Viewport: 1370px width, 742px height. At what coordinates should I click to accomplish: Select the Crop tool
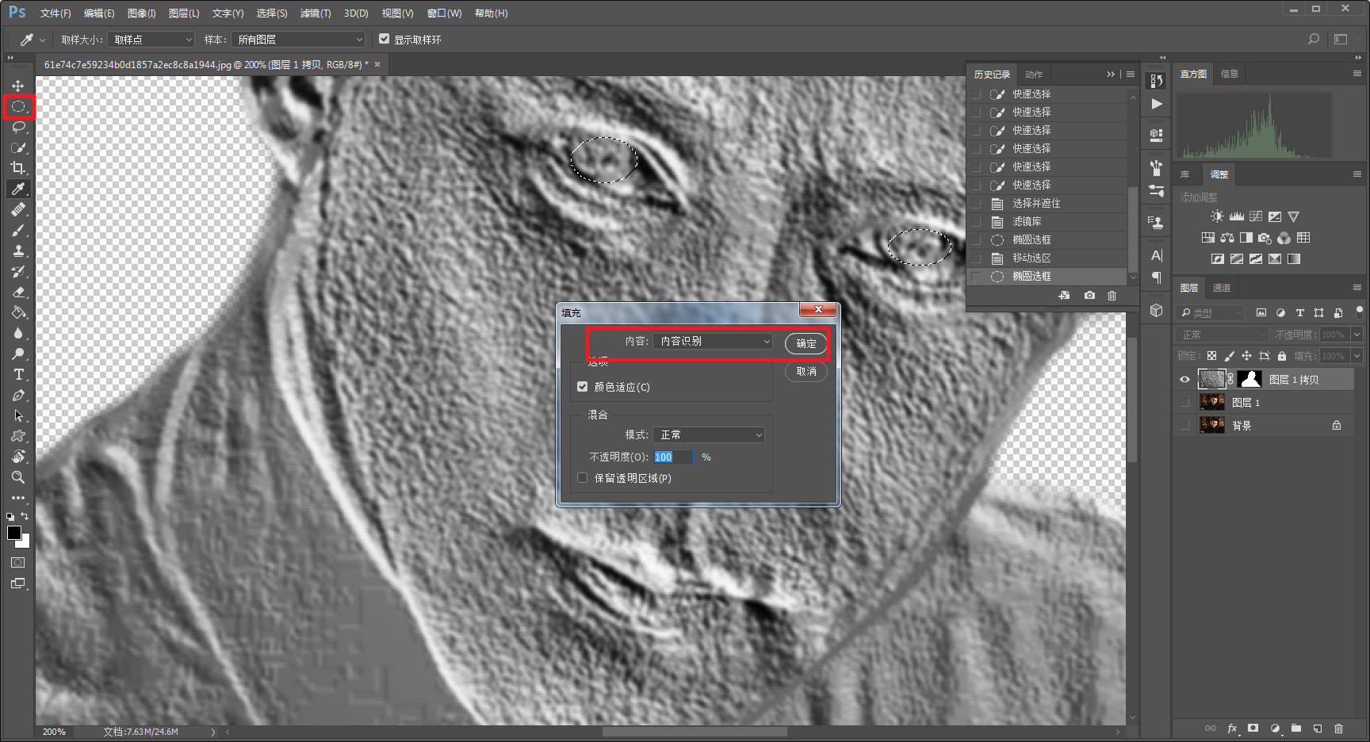(x=18, y=168)
